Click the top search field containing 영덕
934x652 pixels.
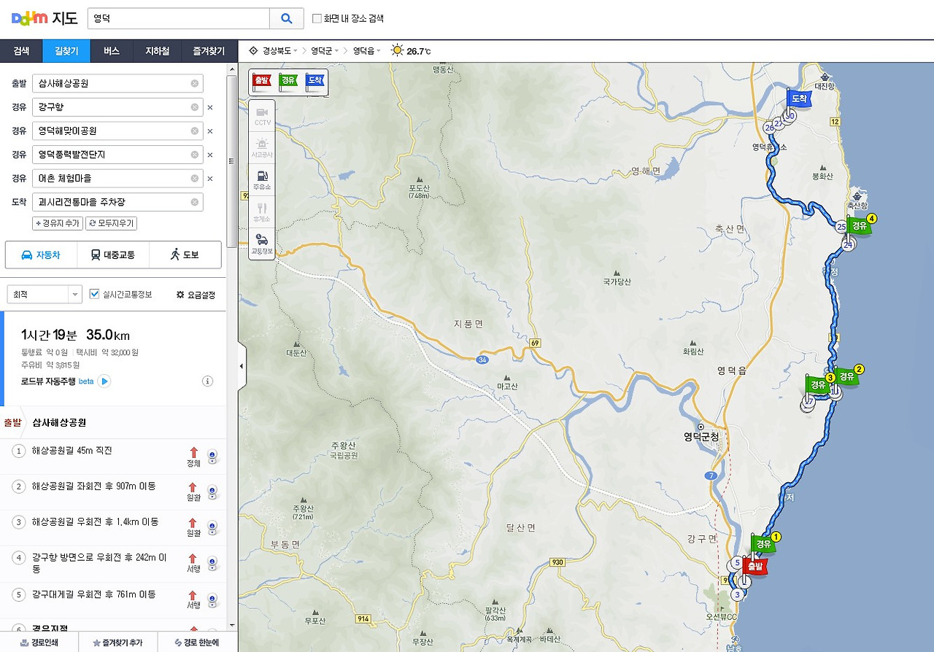pyautogui.click(x=179, y=19)
